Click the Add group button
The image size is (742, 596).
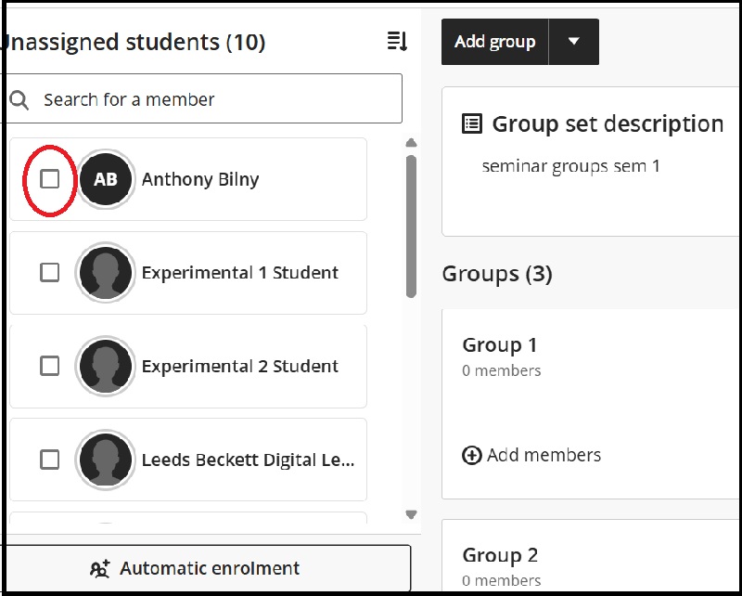pos(495,42)
